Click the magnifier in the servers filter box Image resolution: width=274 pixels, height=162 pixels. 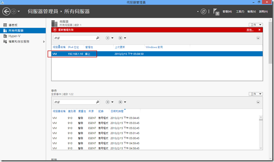pyautogui.click(x=98, y=38)
